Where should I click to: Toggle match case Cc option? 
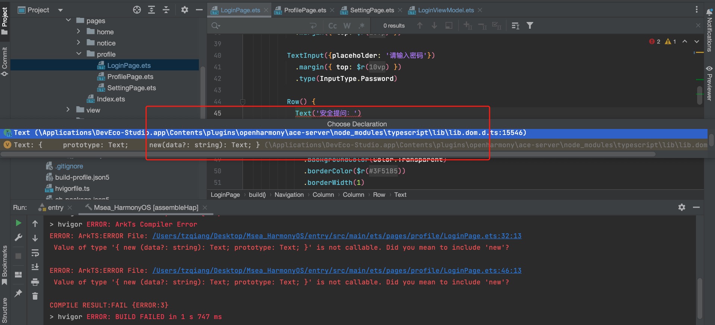tap(332, 26)
